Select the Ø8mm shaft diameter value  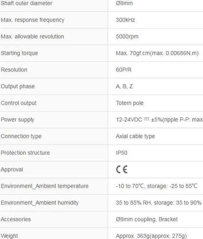click(x=124, y=3)
